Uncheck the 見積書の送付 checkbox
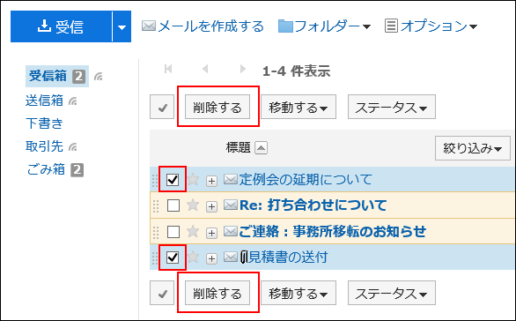This screenshot has width=516, height=321. [x=173, y=257]
